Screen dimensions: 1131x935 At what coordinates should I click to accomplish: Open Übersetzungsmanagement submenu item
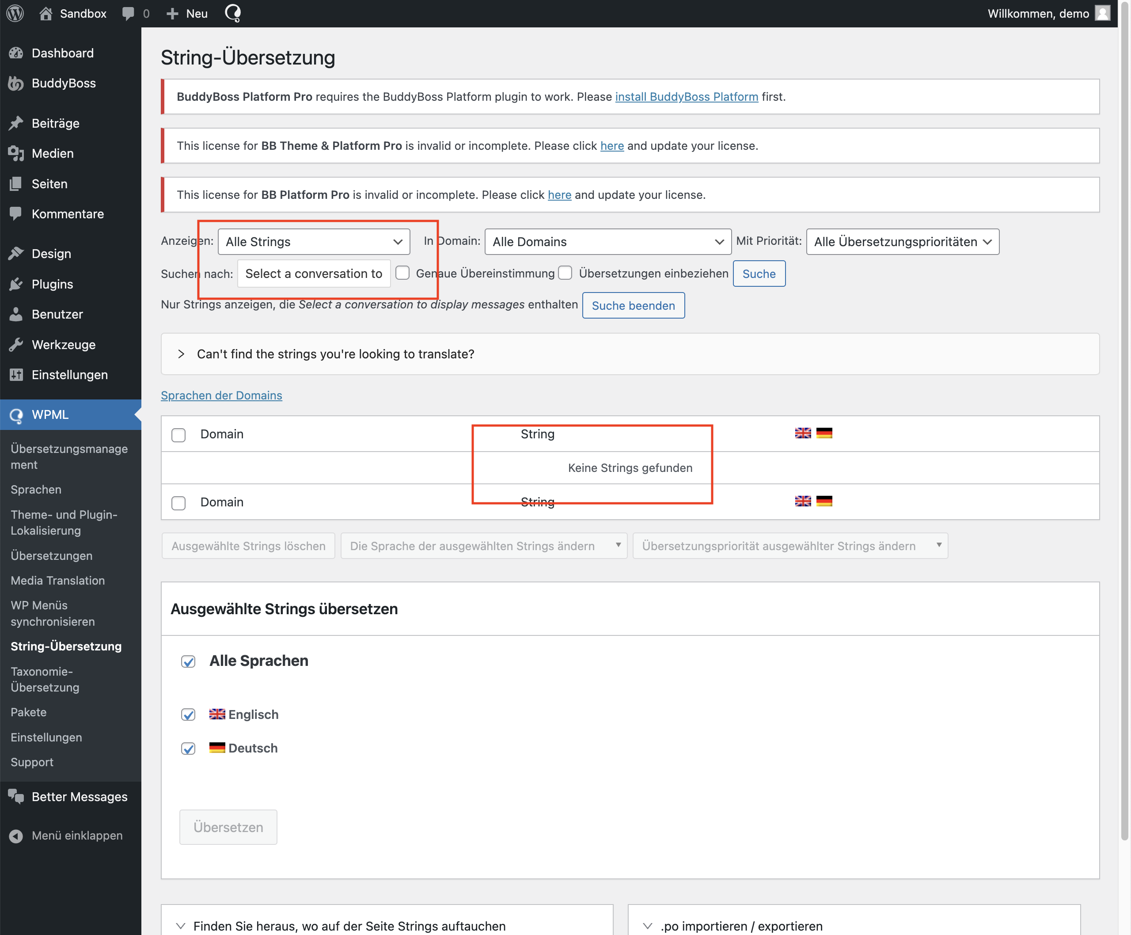point(69,457)
